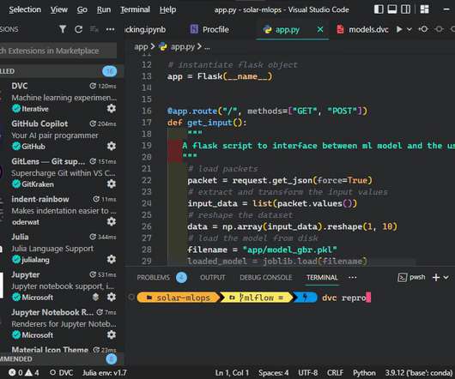Open DVC extension settings gear
455x379 pixels.
[112, 109]
